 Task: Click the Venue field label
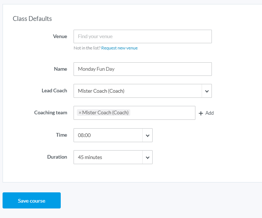[x=60, y=36]
